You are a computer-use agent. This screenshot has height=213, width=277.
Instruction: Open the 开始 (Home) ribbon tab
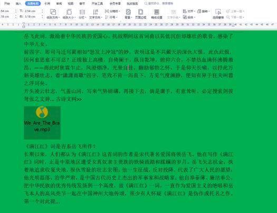tap(7, 3)
